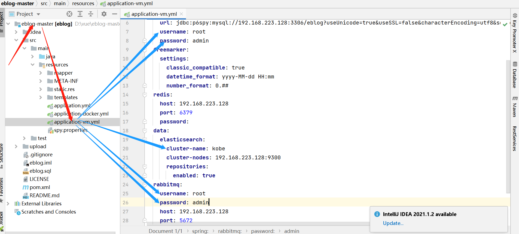Expand the upload folder

pos(16,146)
